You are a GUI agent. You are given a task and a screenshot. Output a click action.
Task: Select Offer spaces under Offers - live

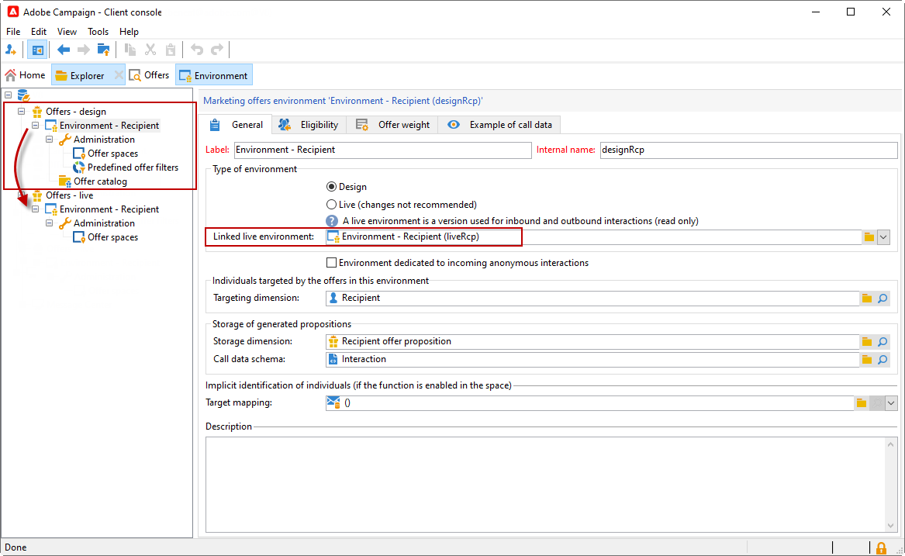pos(112,237)
